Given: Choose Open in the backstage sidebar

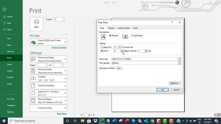Looking at the screenshot, I should point(9,30).
